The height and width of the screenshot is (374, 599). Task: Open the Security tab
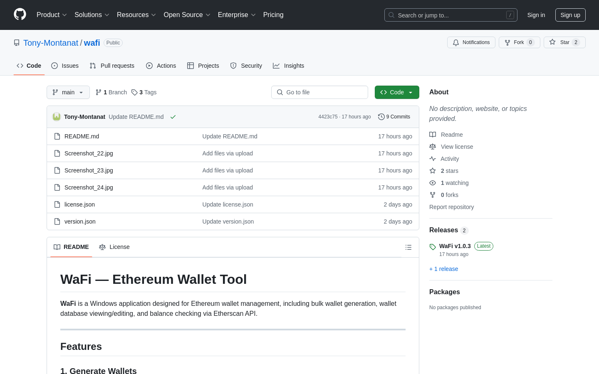tap(246, 66)
